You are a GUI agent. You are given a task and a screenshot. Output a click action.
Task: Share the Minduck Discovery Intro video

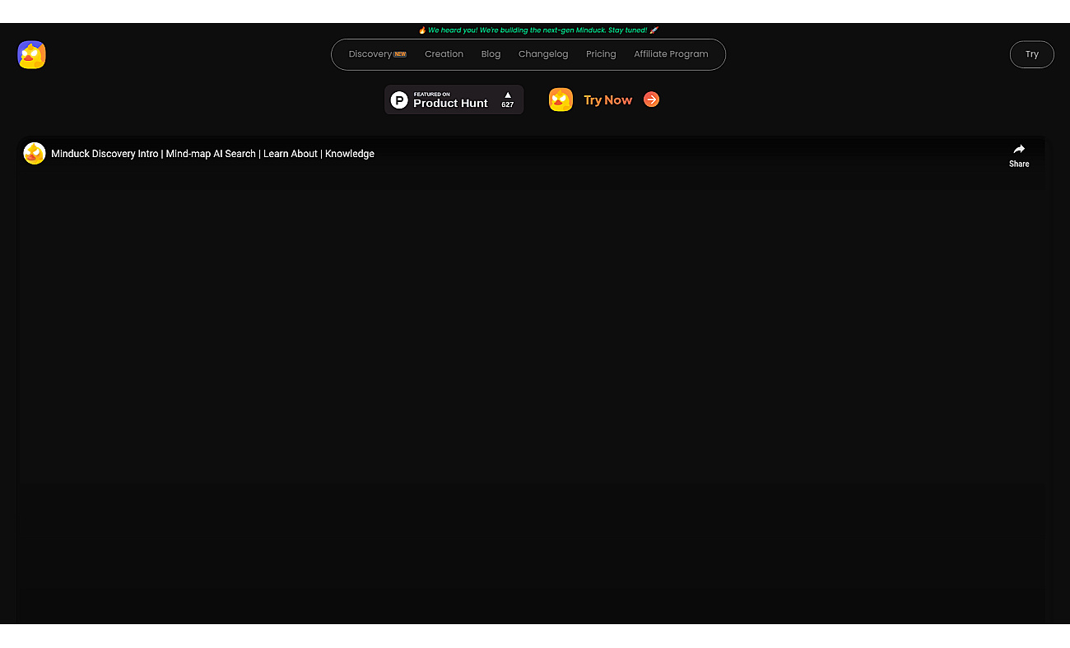click(x=1019, y=155)
